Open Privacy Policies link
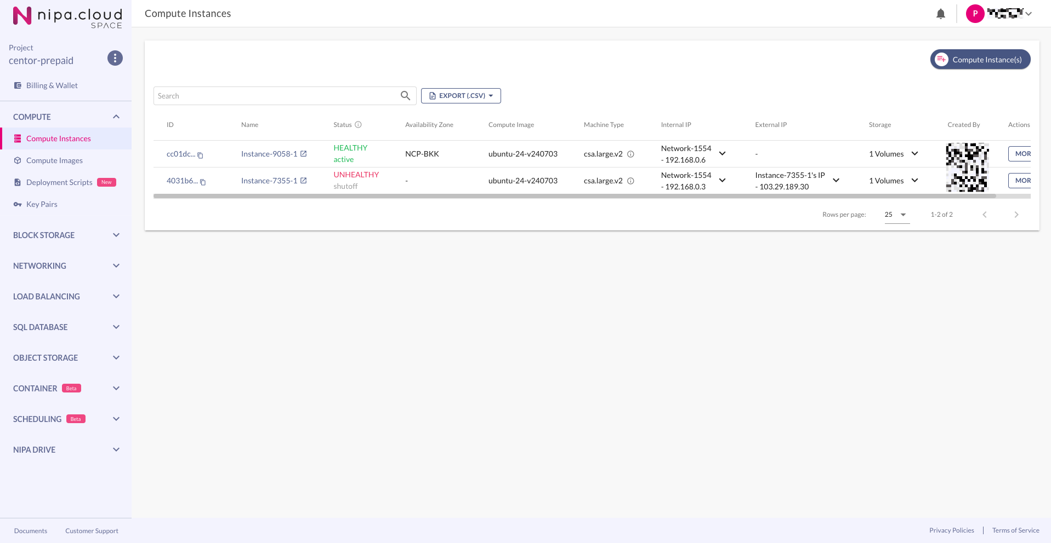 tap(952, 530)
